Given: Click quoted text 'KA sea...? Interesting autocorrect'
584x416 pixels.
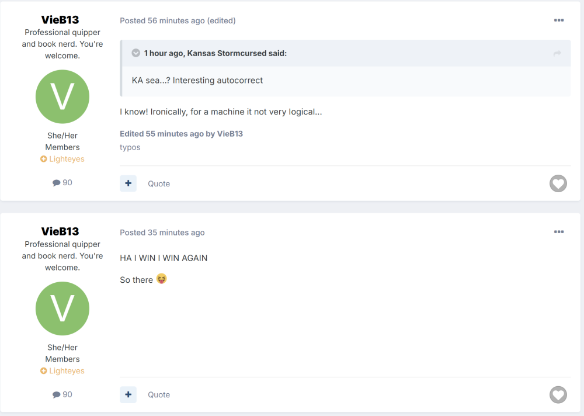Looking at the screenshot, I should (197, 81).
